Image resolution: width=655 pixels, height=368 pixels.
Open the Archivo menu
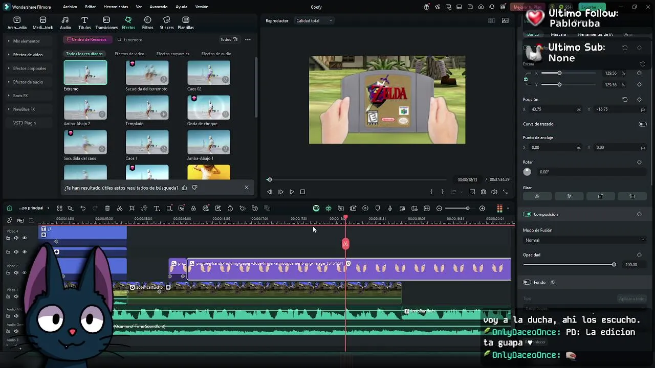click(70, 7)
